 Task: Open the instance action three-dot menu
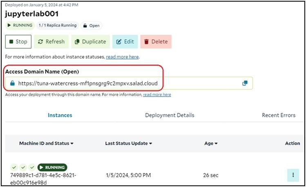click(293, 175)
